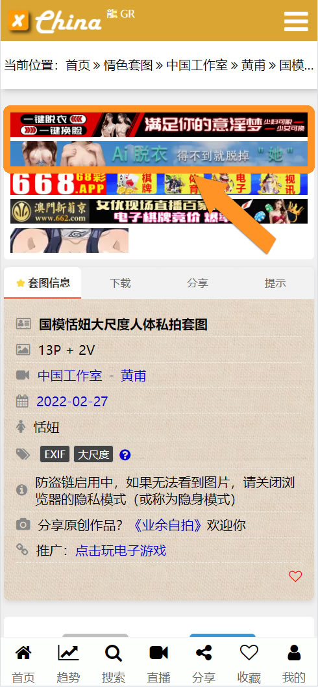Open the 中国工作室 link in the info card
The width and height of the screenshot is (318, 687).
(70, 376)
